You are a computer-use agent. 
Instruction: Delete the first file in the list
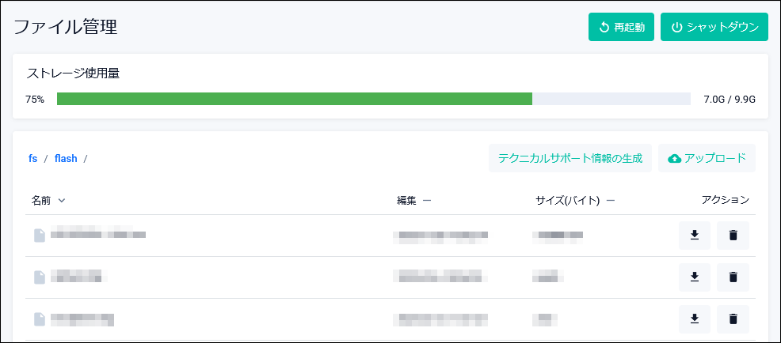(733, 236)
